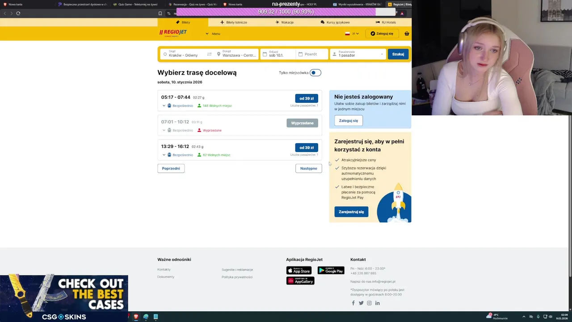The width and height of the screenshot is (572, 322).
Task: Open the RJ Hotels tab
Action: pyautogui.click(x=386, y=22)
